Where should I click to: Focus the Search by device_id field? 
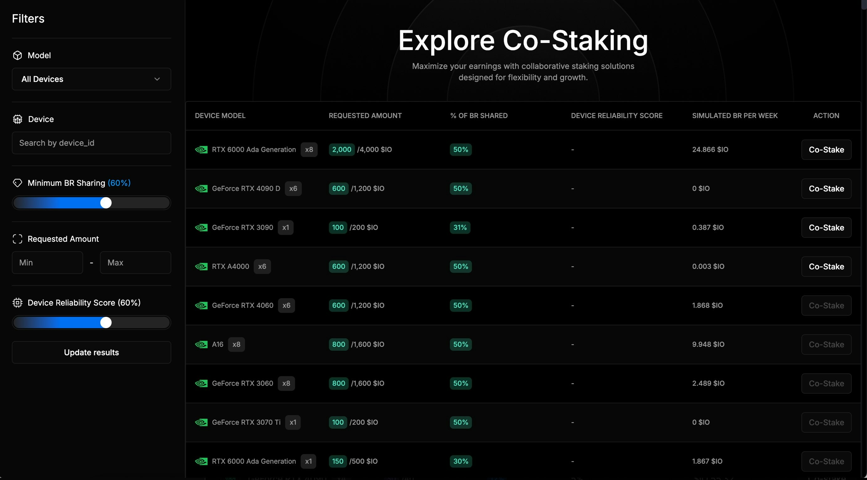click(91, 143)
